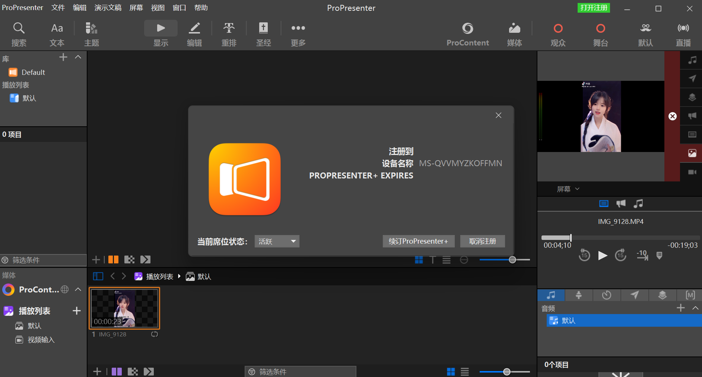Image resolution: width=702 pixels, height=377 pixels.
Task: Adjust media thumbnail size slider
Action: pyautogui.click(x=505, y=371)
